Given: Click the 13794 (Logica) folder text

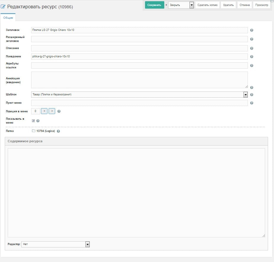Looking at the screenshot, I should point(46,131).
